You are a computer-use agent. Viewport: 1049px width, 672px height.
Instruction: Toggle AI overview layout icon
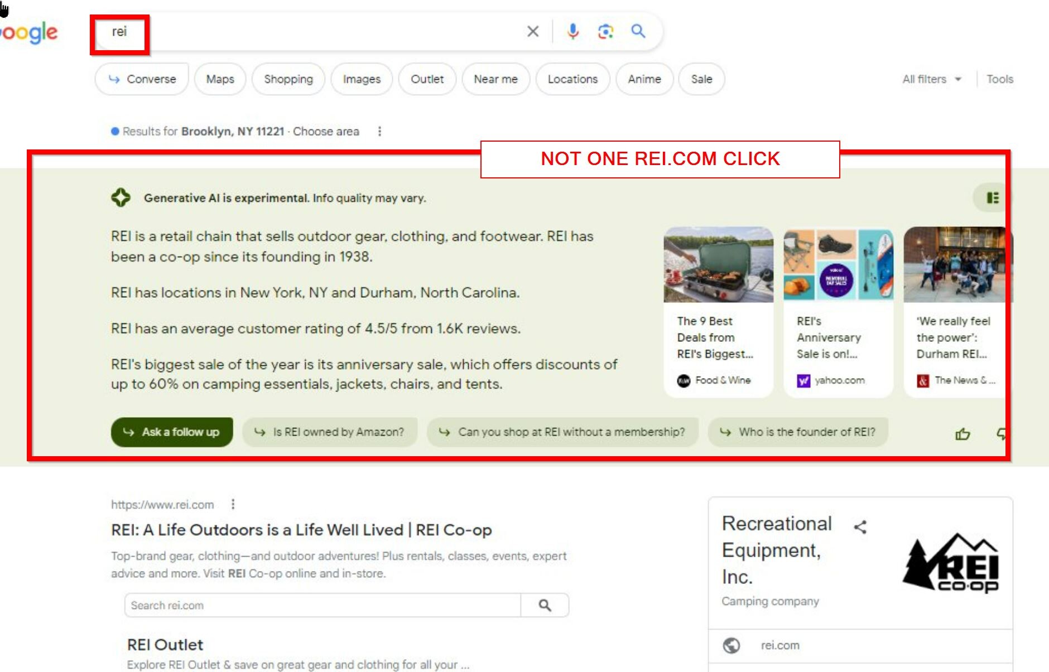(992, 198)
